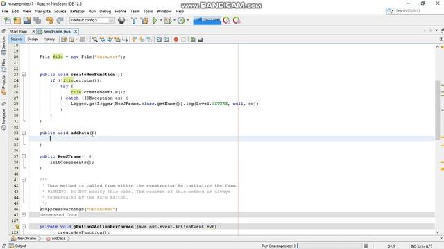
Task: Switch to History view
Action: click(x=49, y=39)
